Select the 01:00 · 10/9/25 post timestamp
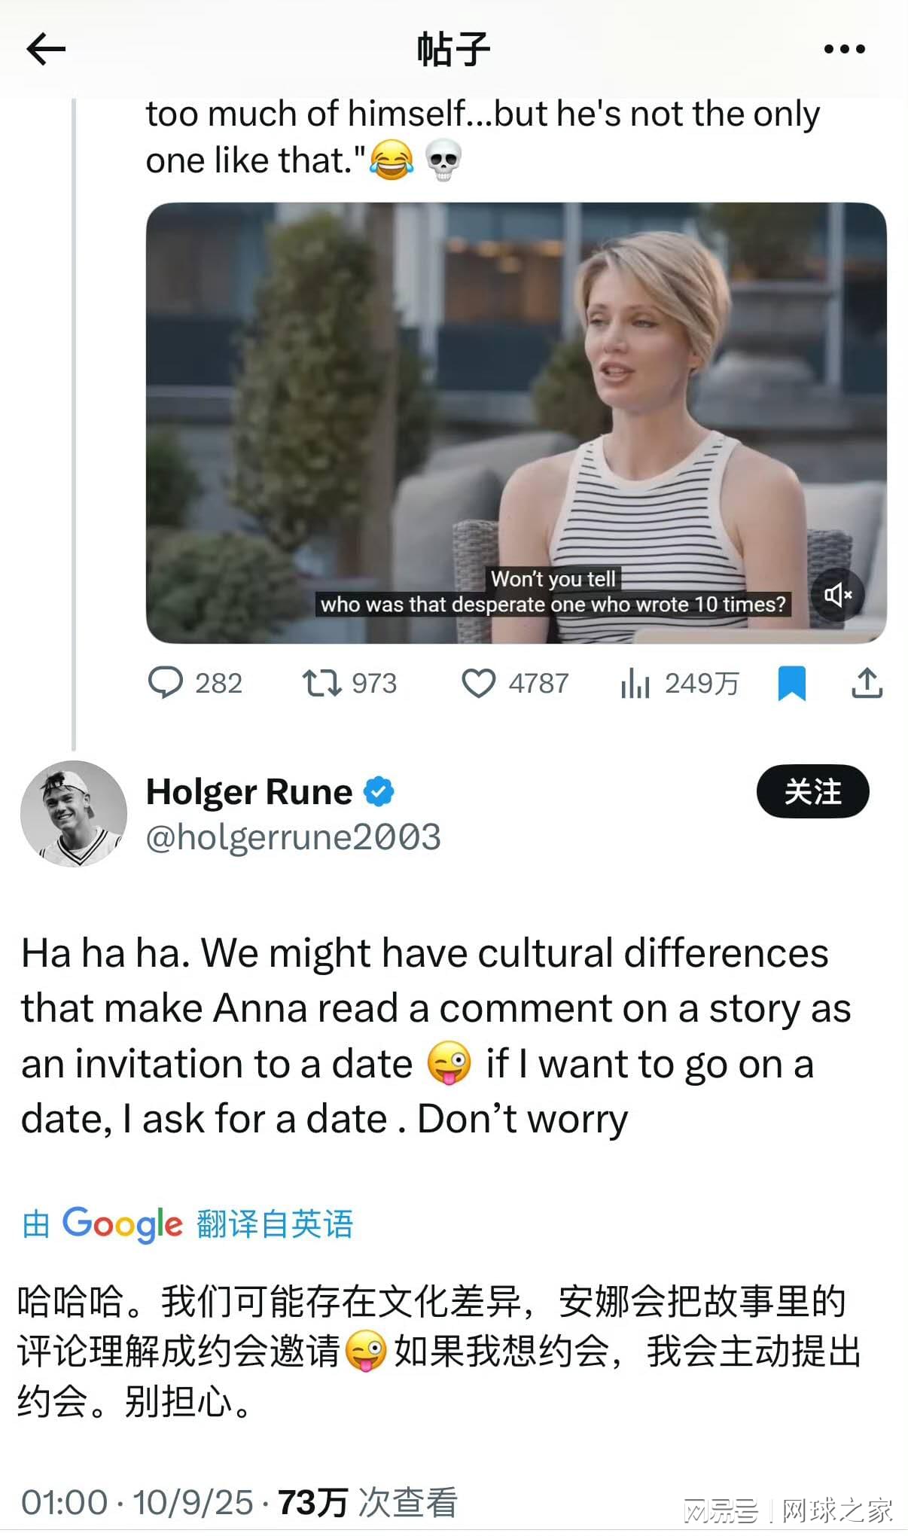 pos(137,1502)
